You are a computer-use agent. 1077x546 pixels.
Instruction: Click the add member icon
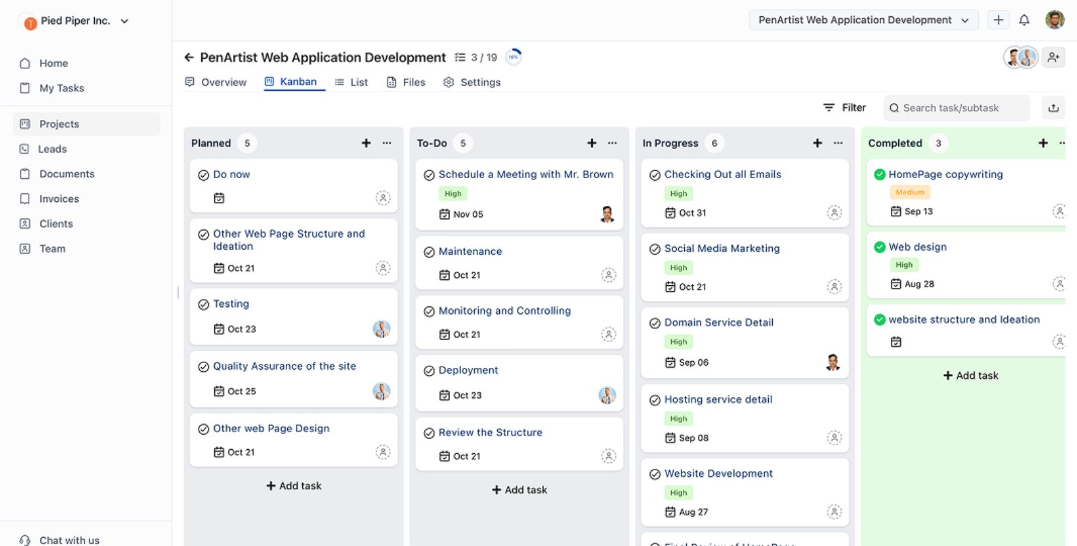(1053, 57)
